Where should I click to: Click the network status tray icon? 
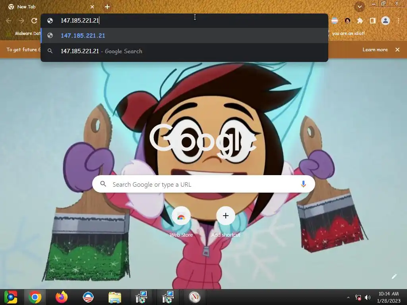(x=358, y=297)
